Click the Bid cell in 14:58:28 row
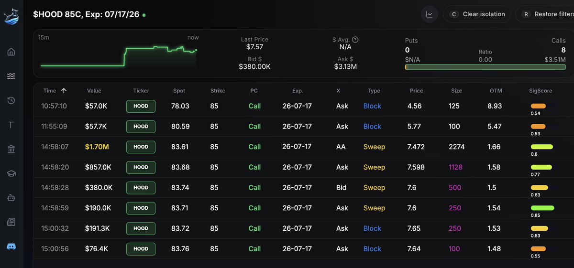574x268 pixels. (341, 188)
